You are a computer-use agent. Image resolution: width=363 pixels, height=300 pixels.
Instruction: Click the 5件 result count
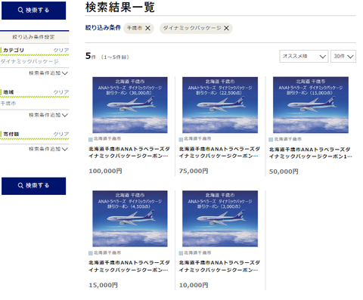coord(91,56)
